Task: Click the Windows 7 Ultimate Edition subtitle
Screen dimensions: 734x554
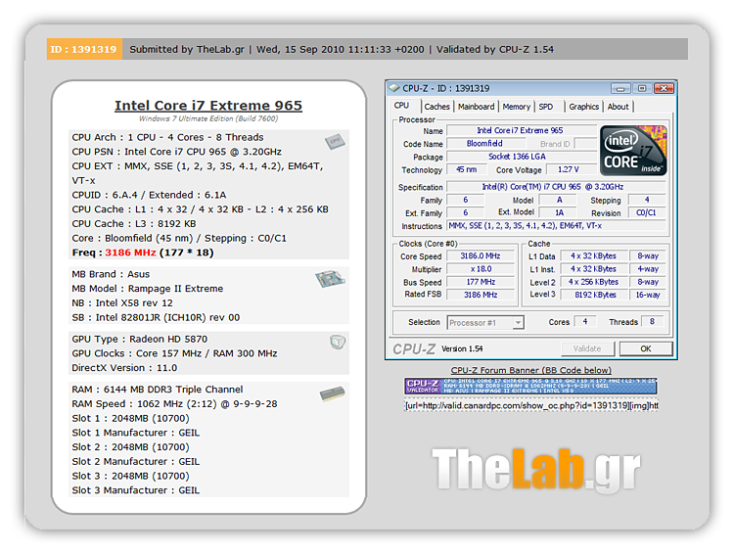Action: 208,119
